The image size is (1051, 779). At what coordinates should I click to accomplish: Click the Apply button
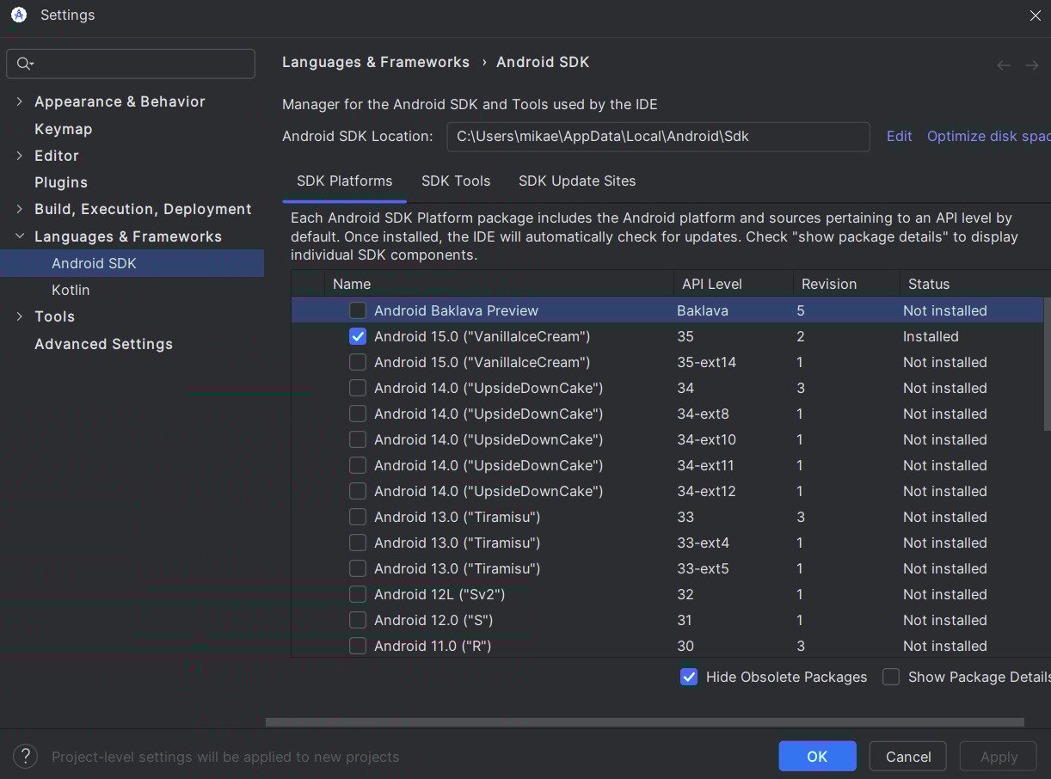click(x=999, y=757)
